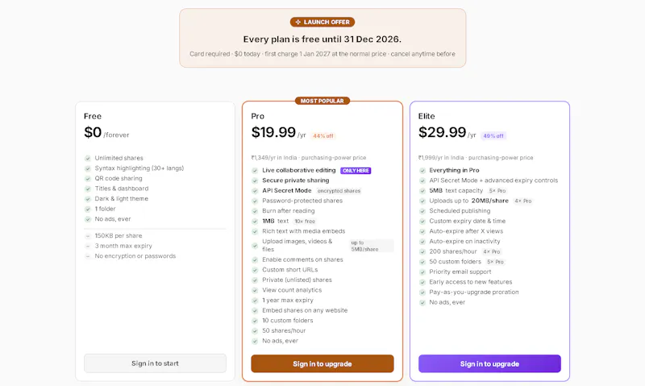Click the dash icon beside 150KB per share
The height and width of the screenshot is (386, 645).
pos(88,236)
